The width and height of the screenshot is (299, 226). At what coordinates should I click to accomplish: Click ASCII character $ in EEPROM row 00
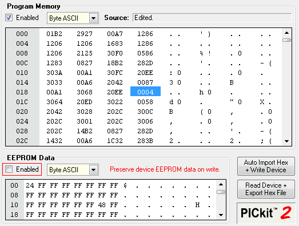click(x=125, y=185)
